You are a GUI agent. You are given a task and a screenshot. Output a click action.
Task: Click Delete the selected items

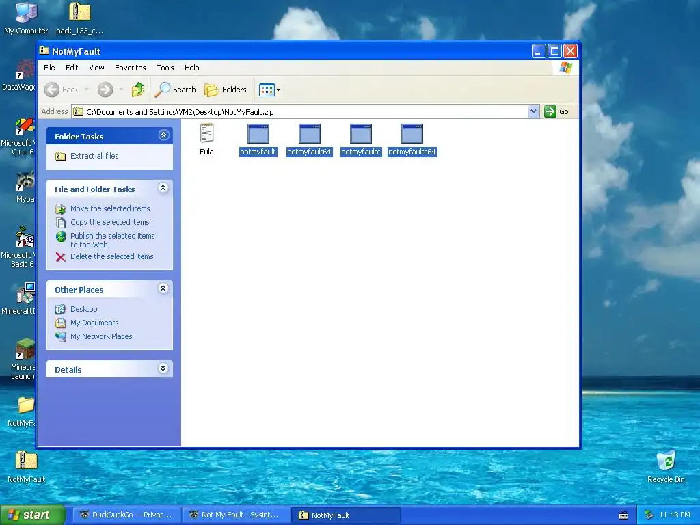(112, 257)
